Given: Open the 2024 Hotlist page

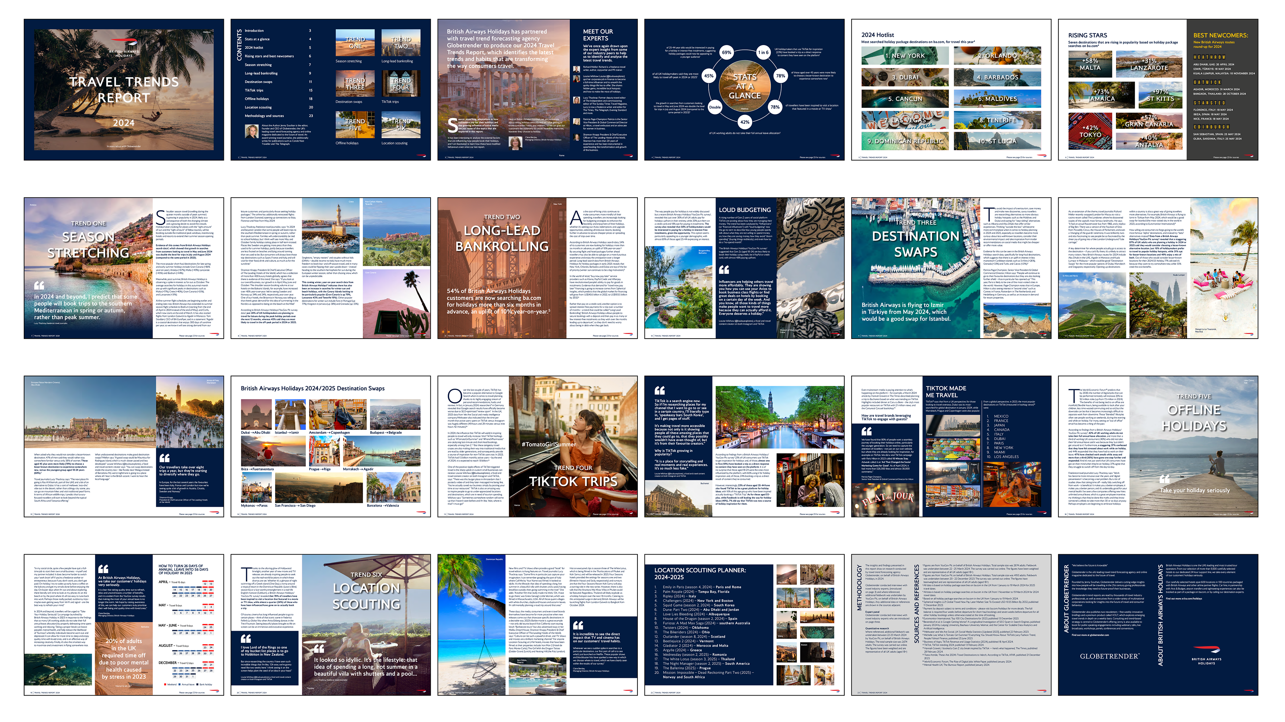Looking at the screenshot, I should point(951,90).
